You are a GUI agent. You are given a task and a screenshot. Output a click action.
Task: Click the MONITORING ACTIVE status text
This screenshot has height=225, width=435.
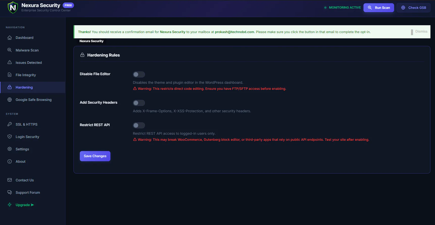point(345,8)
